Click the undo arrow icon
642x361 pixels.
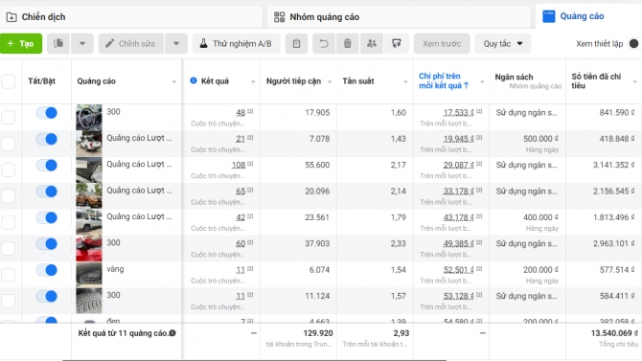pyautogui.click(x=324, y=43)
